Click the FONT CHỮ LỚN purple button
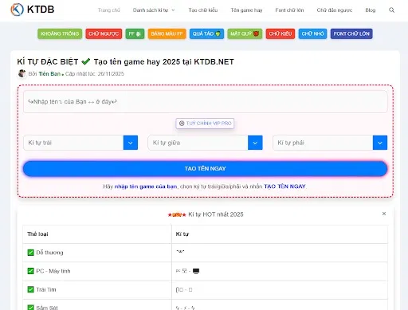The image size is (408, 310). click(x=351, y=33)
